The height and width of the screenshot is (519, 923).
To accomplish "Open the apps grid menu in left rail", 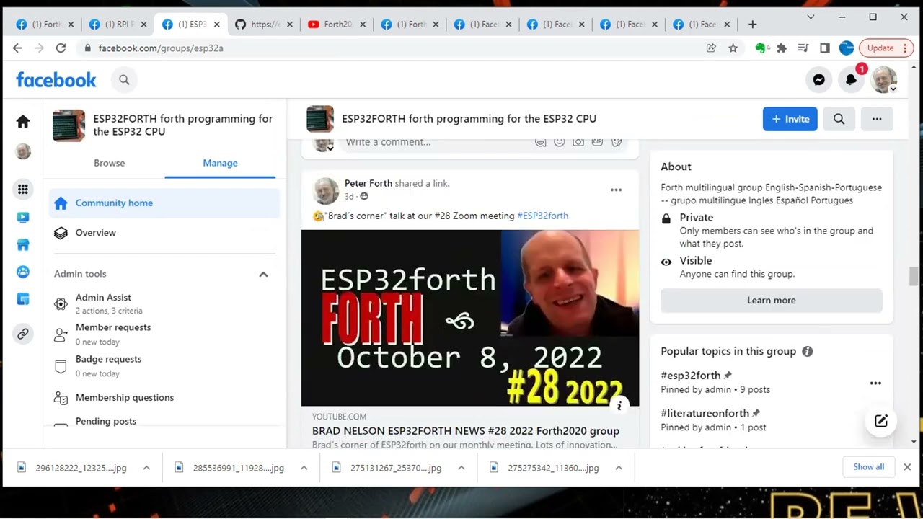I will click(x=23, y=190).
